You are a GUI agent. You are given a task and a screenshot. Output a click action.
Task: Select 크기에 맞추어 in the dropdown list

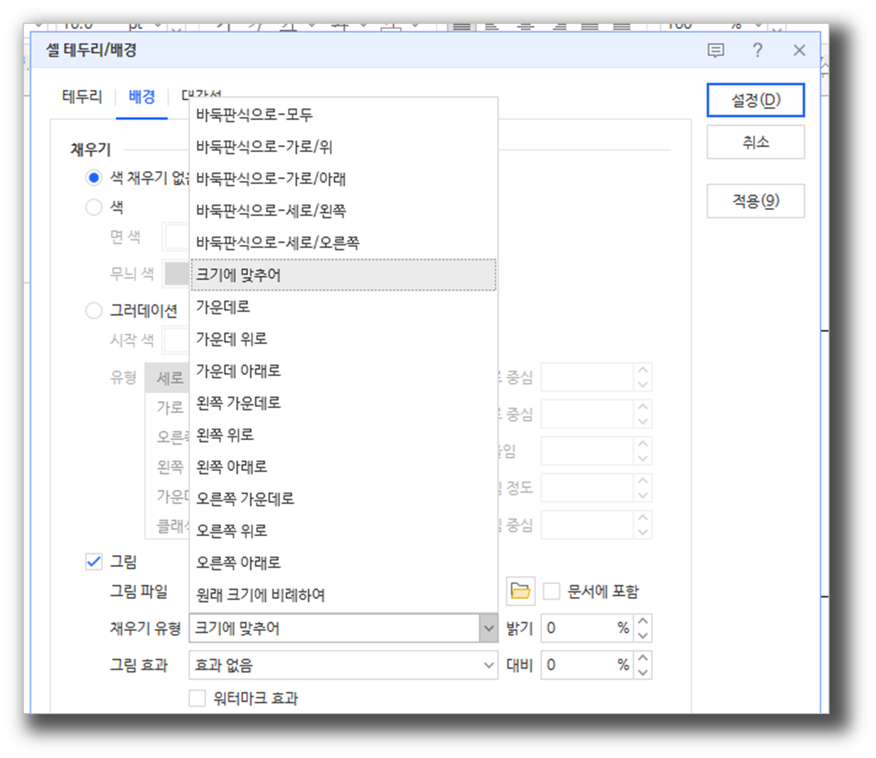pyautogui.click(x=343, y=275)
